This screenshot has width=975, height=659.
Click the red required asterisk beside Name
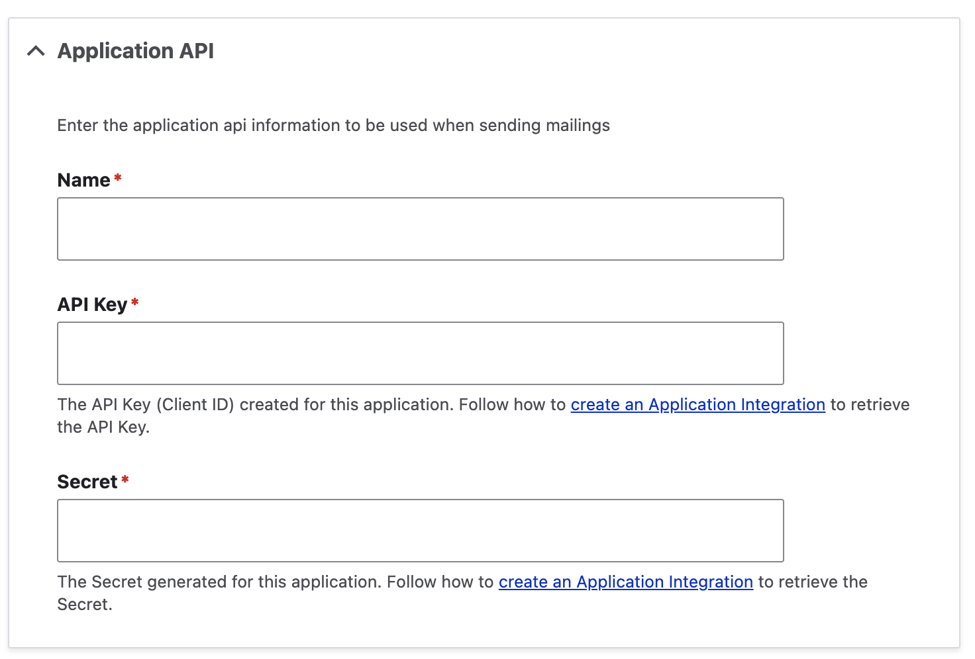tap(118, 178)
